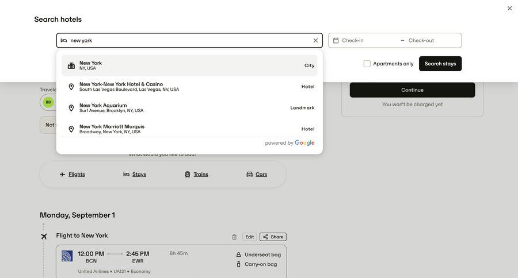
Task: Click the Search stays button
Action: tap(440, 64)
